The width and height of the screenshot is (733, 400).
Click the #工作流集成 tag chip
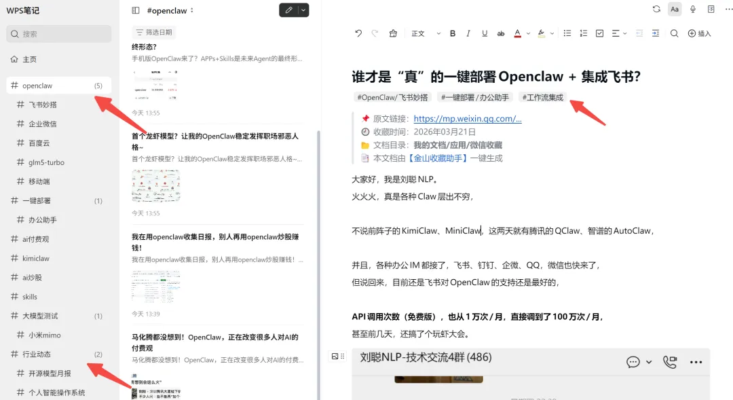tap(543, 97)
